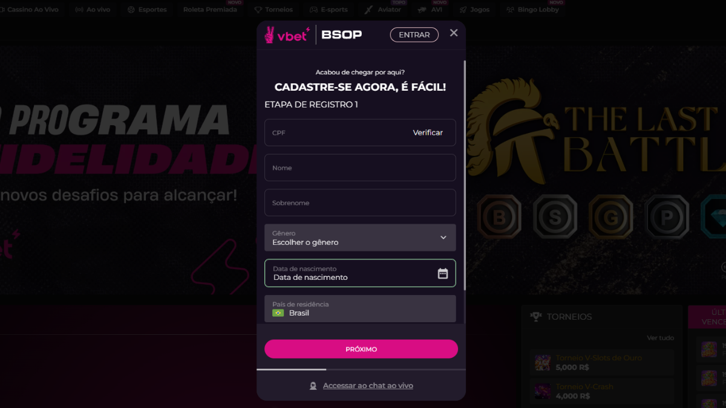This screenshot has width=726, height=408.
Task: Open the Aviator menu item
Action: 384,10
